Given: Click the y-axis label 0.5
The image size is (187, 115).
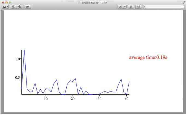Looking at the screenshot, I should pos(17,77).
